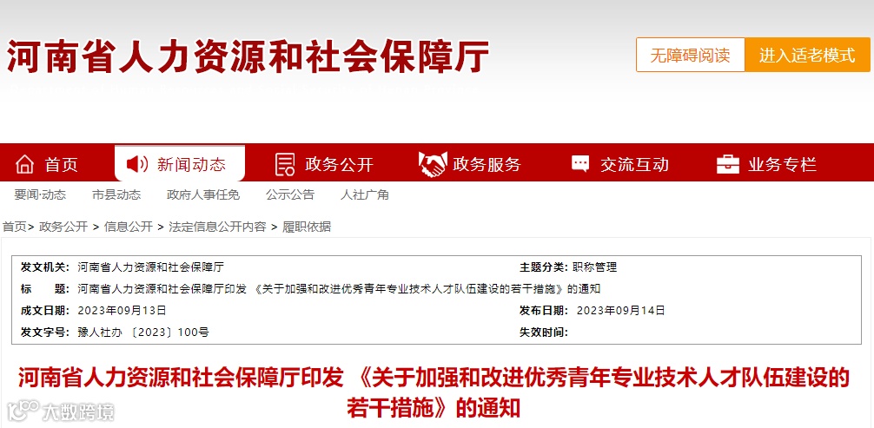This screenshot has height=428, width=874.
Task: Enable 进入适老模式 elderly-friendly mode
Action: 807,55
